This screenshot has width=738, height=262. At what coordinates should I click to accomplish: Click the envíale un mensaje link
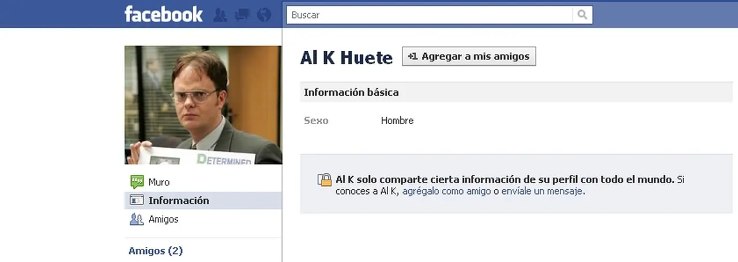click(542, 191)
